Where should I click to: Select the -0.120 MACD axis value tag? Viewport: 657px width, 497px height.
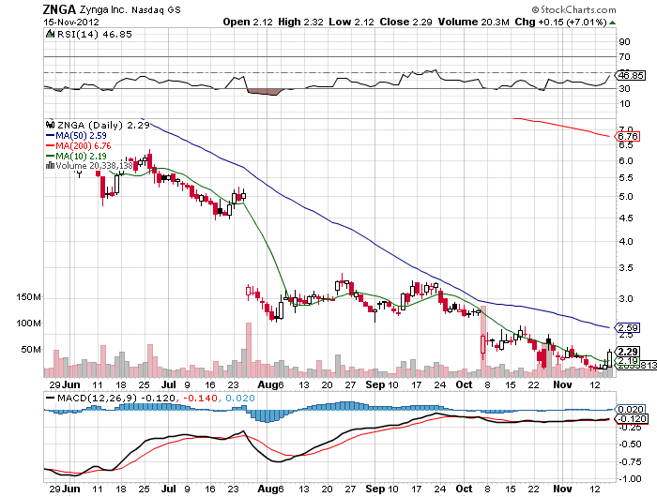click(628, 419)
